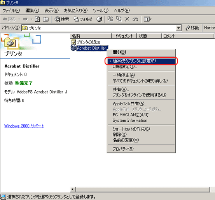Viewport: 215px width, 200px height.
Task: Click the horizontal scrollbar left arrow
Action: pyautogui.click(x=73, y=190)
